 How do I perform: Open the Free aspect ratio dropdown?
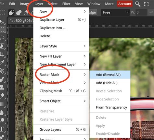click(x=115, y=12)
